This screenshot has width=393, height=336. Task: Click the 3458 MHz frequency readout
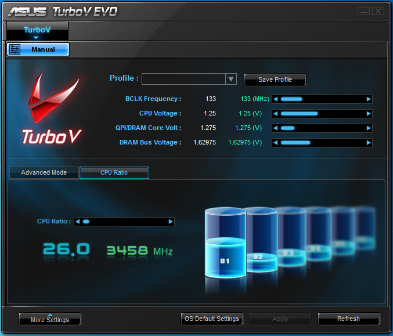(x=139, y=251)
